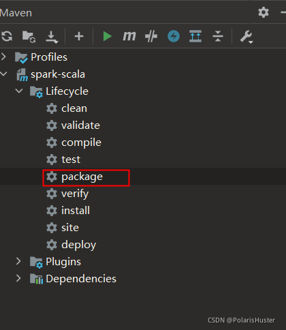The width and height of the screenshot is (286, 330).
Task: Toggle Offline Mode icon
Action: tap(151, 36)
